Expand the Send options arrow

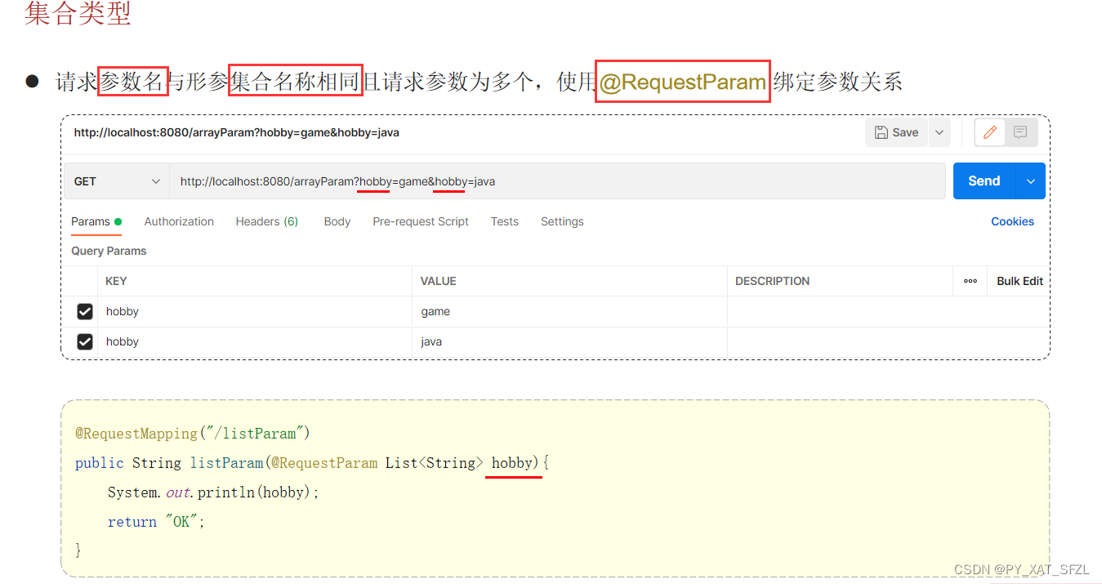click(x=1031, y=181)
